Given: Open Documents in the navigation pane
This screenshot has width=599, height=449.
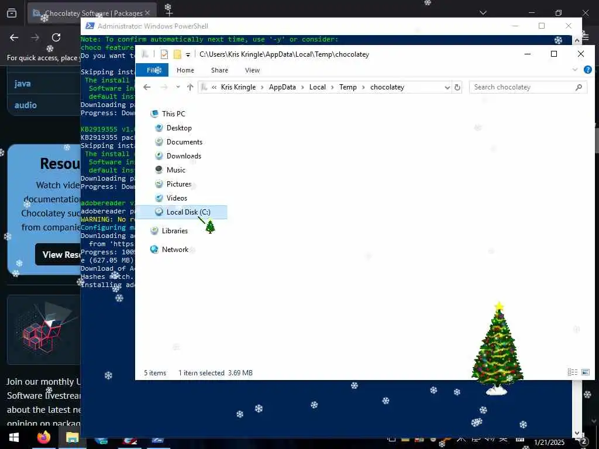Looking at the screenshot, I should tap(184, 142).
